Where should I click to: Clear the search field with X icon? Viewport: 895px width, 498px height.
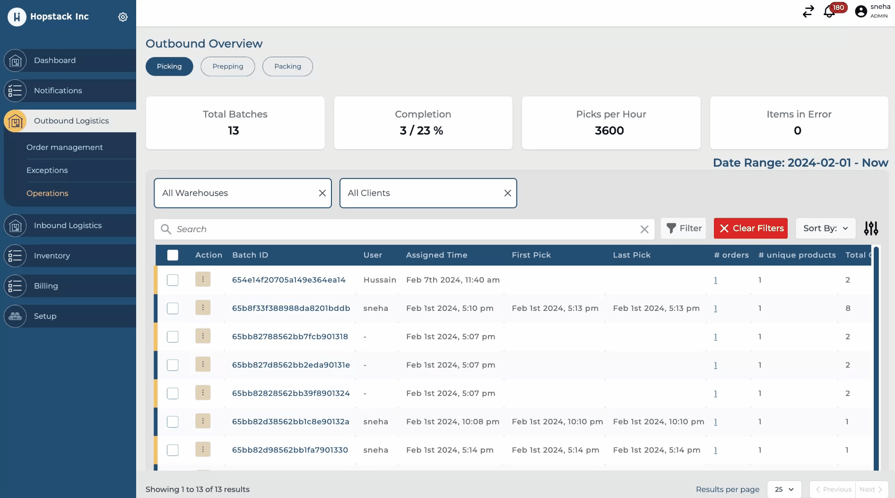point(644,229)
